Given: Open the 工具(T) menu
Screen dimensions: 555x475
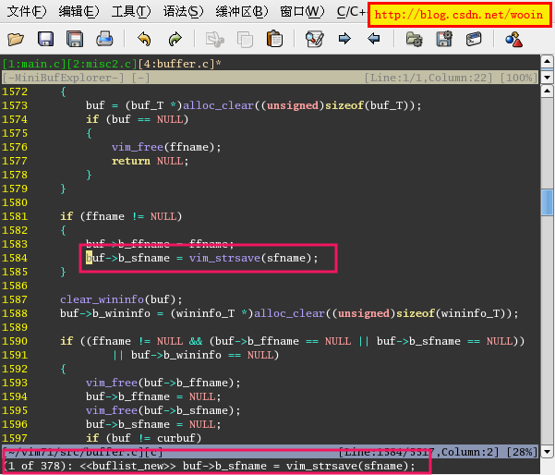Looking at the screenshot, I should pyautogui.click(x=130, y=12).
